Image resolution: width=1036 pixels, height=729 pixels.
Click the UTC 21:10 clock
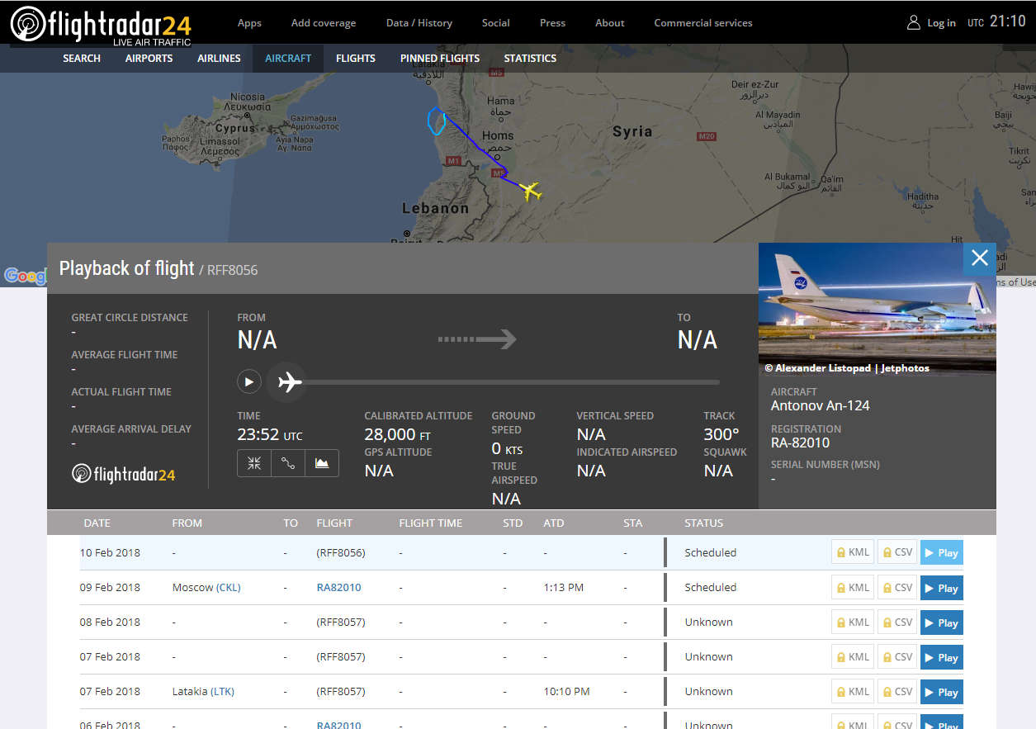[996, 22]
